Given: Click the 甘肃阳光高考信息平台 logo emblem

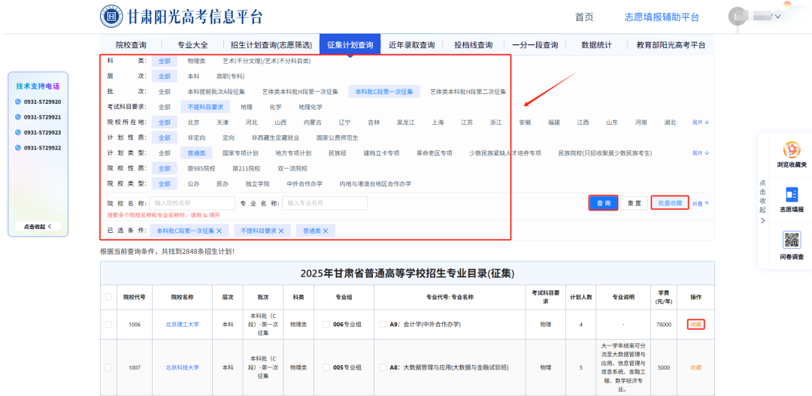Looking at the screenshot, I should coord(111,17).
